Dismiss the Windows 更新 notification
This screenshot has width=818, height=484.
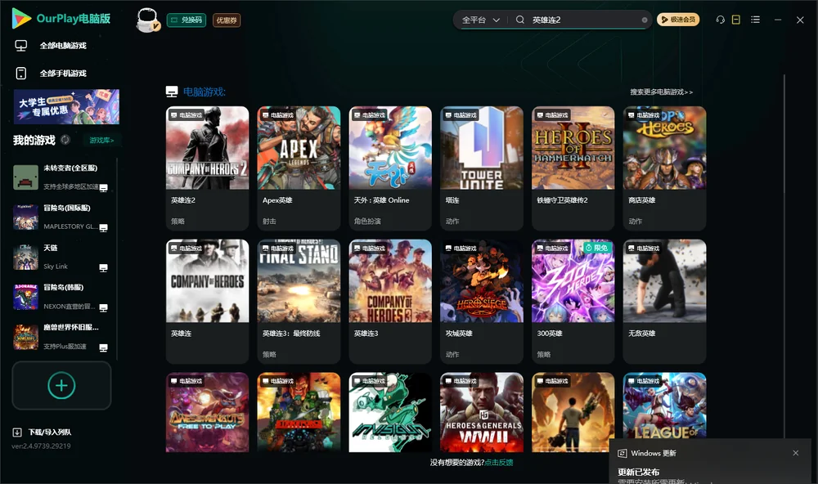(796, 453)
